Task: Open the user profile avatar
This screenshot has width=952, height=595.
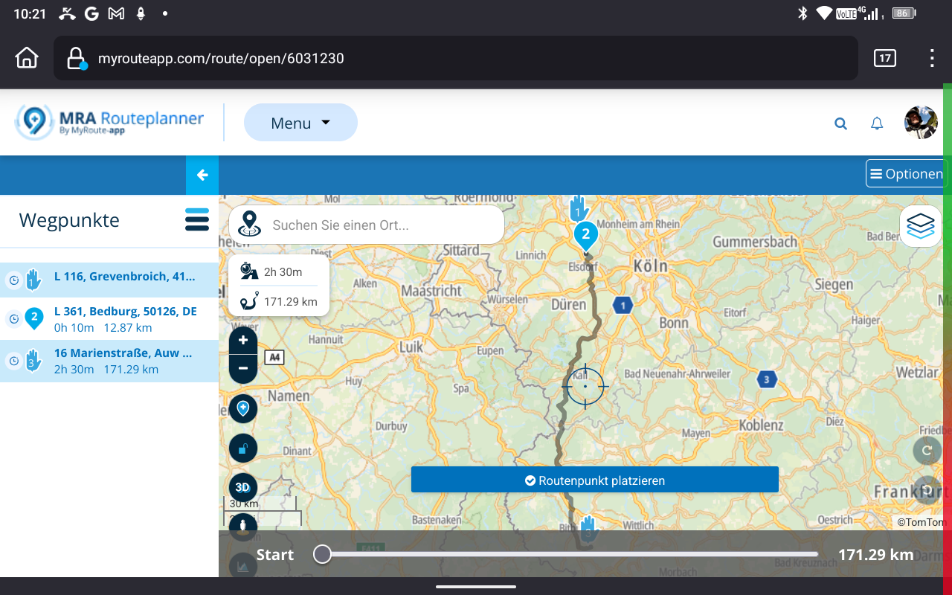Action: click(x=921, y=122)
